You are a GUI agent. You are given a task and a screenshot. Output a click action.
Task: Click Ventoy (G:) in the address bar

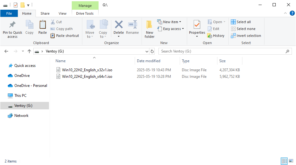(x=55, y=51)
